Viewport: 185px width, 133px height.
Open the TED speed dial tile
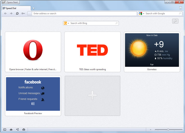[92, 52]
